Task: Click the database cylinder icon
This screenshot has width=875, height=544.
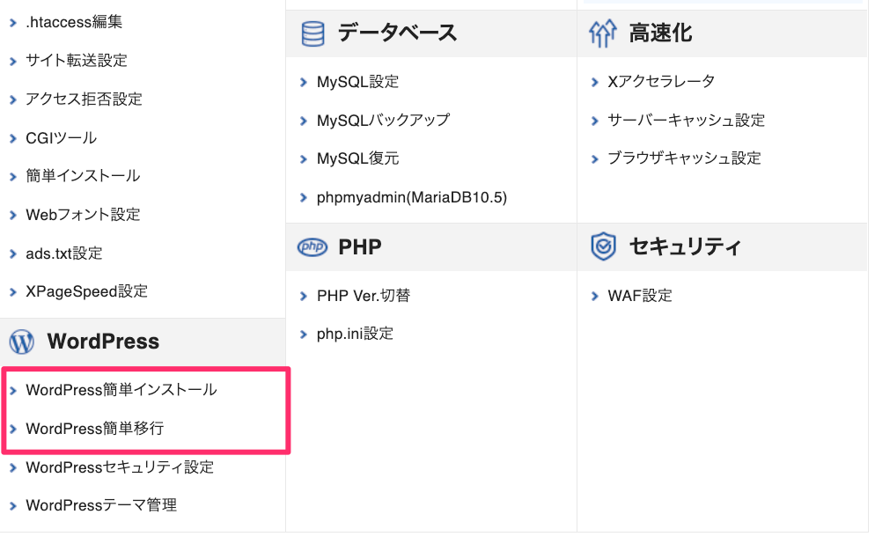Action: tap(312, 33)
